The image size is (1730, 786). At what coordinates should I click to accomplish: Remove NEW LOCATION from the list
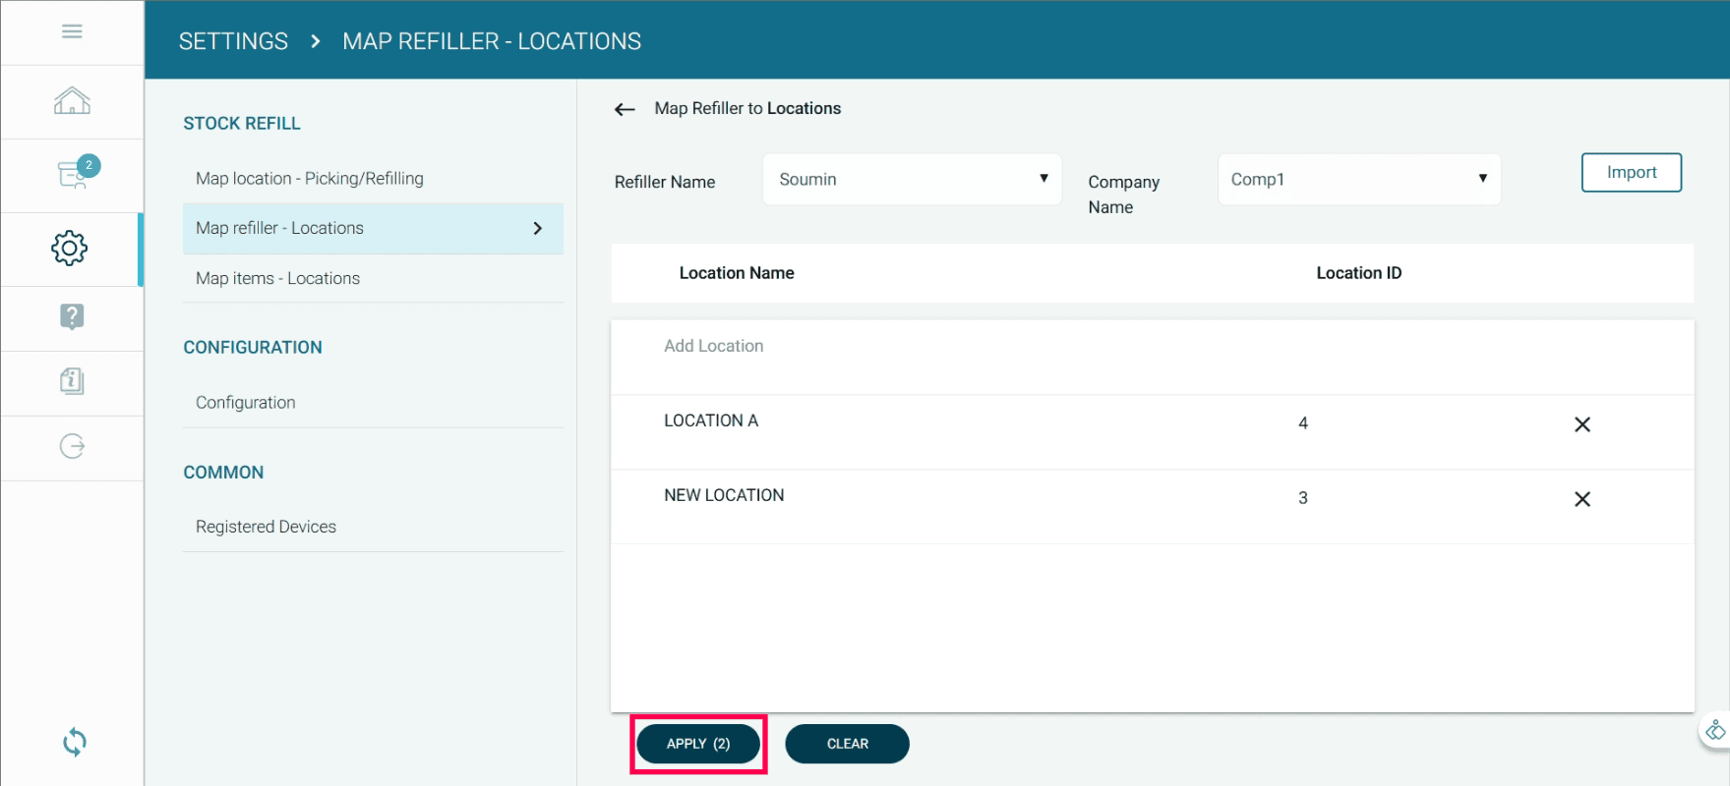click(1581, 499)
